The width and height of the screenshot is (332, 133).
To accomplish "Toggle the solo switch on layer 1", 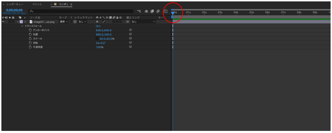I will pos(10,22).
